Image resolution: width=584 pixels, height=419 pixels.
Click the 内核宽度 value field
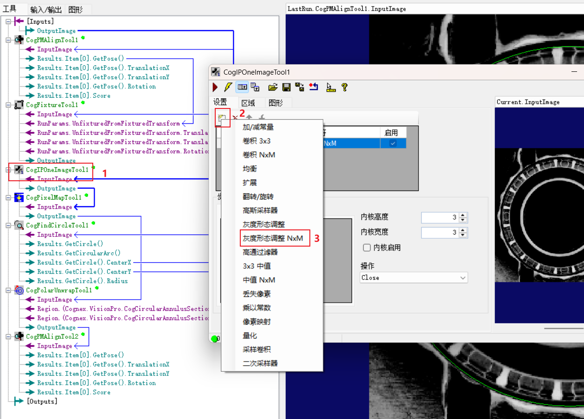440,232
